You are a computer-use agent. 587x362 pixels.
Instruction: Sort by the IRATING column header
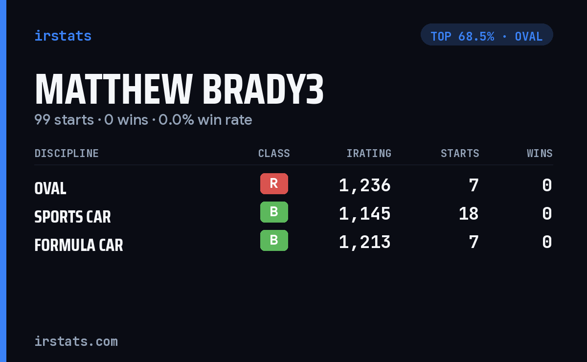[369, 154]
